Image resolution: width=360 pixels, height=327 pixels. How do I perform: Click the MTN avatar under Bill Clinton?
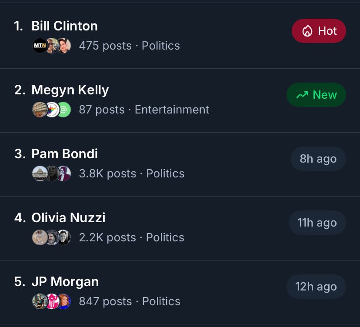40,46
